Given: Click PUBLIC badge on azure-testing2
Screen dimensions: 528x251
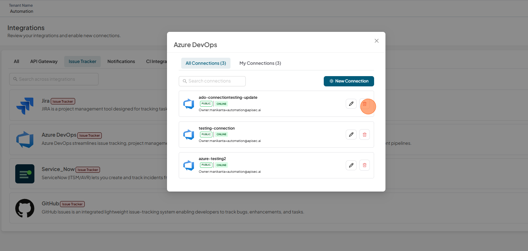Looking at the screenshot, I should click(206, 165).
